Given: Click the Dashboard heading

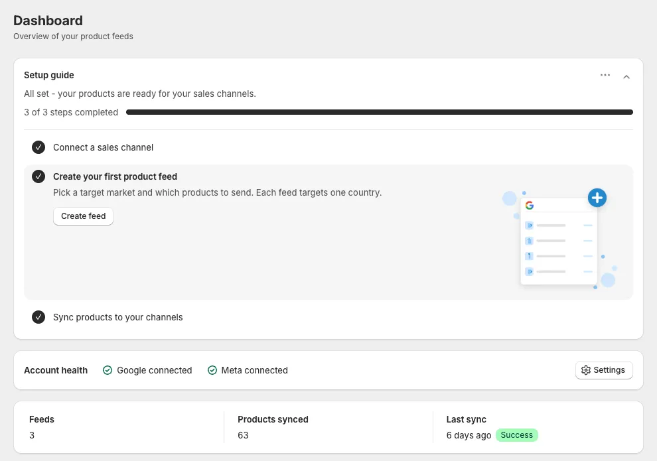Looking at the screenshot, I should (48, 21).
